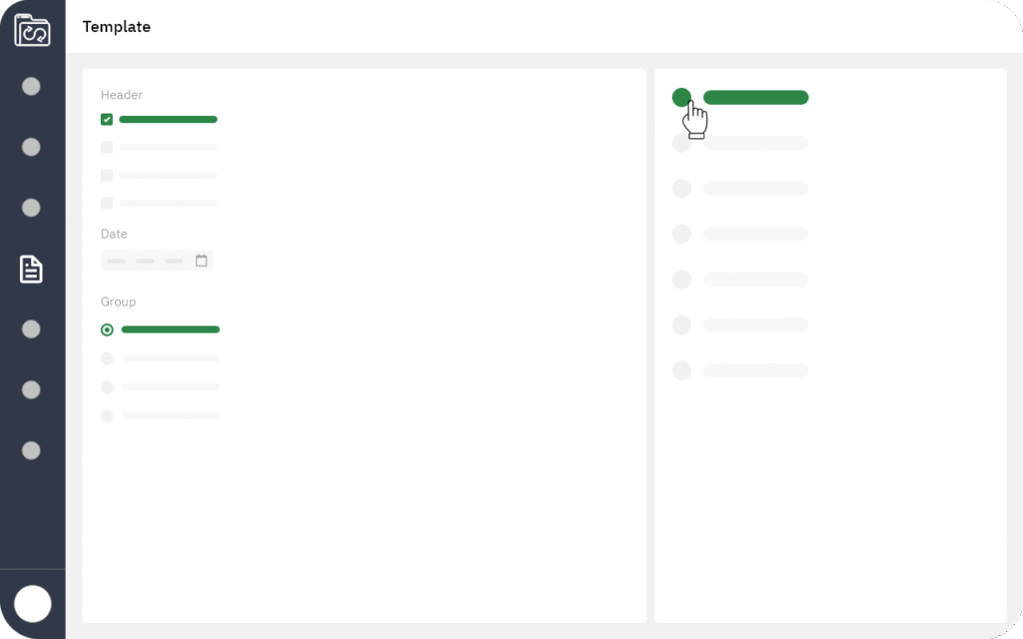Click the Template page title
Image resolution: width=1023 pixels, height=639 pixels.
117,27
